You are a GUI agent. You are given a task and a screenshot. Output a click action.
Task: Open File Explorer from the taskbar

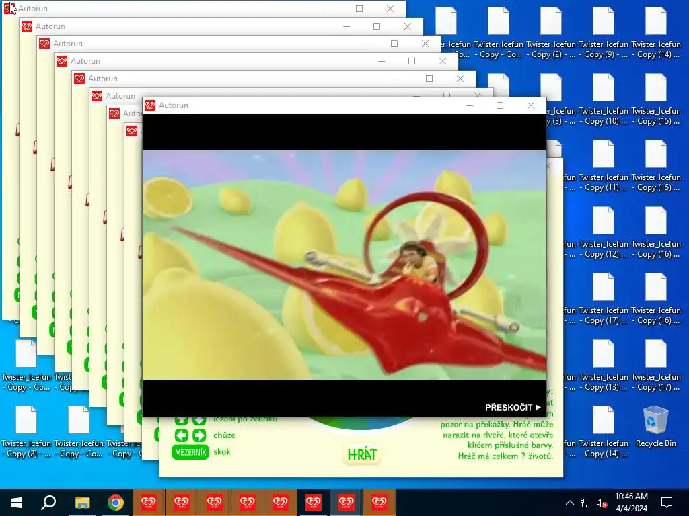click(82, 503)
